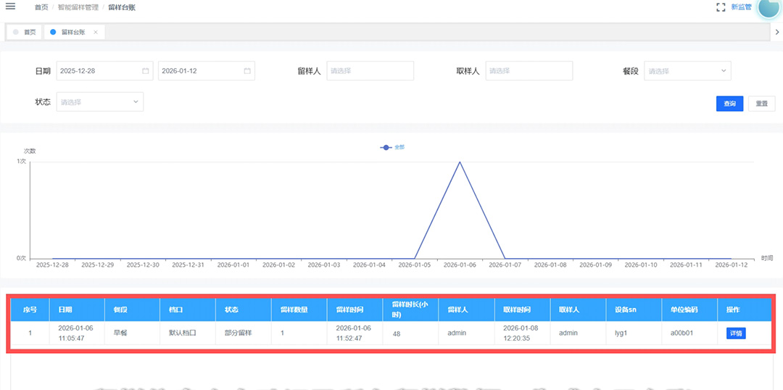Click the 取样时间 column header
783x390 pixels.
pos(522,310)
